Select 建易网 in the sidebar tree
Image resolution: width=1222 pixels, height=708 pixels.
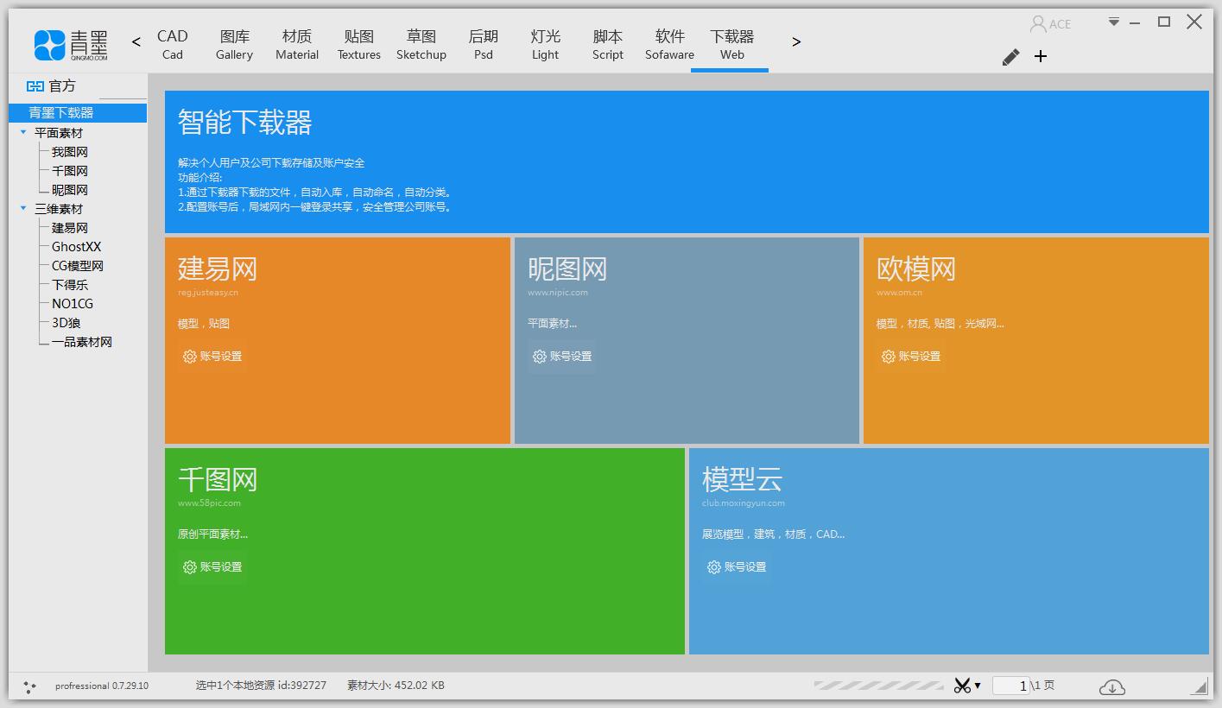tap(70, 228)
